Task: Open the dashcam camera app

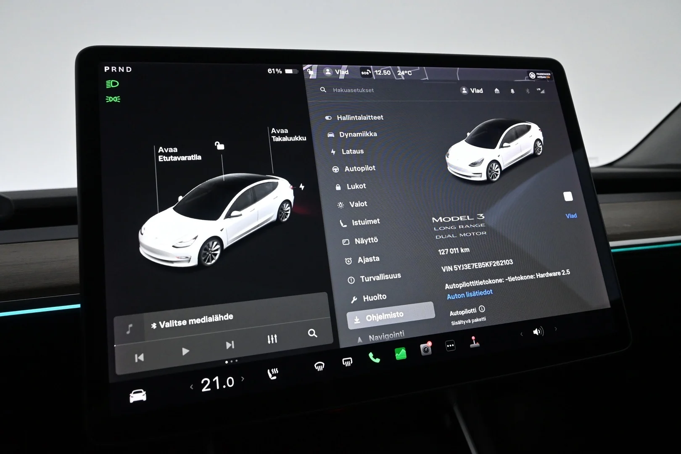Action: coord(426,349)
